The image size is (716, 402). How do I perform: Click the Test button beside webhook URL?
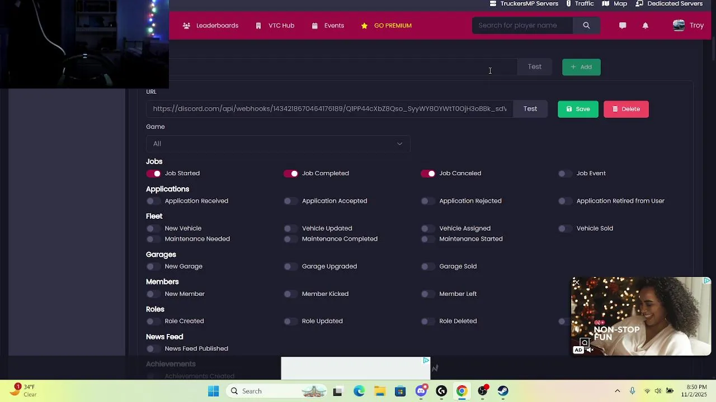coord(530,109)
